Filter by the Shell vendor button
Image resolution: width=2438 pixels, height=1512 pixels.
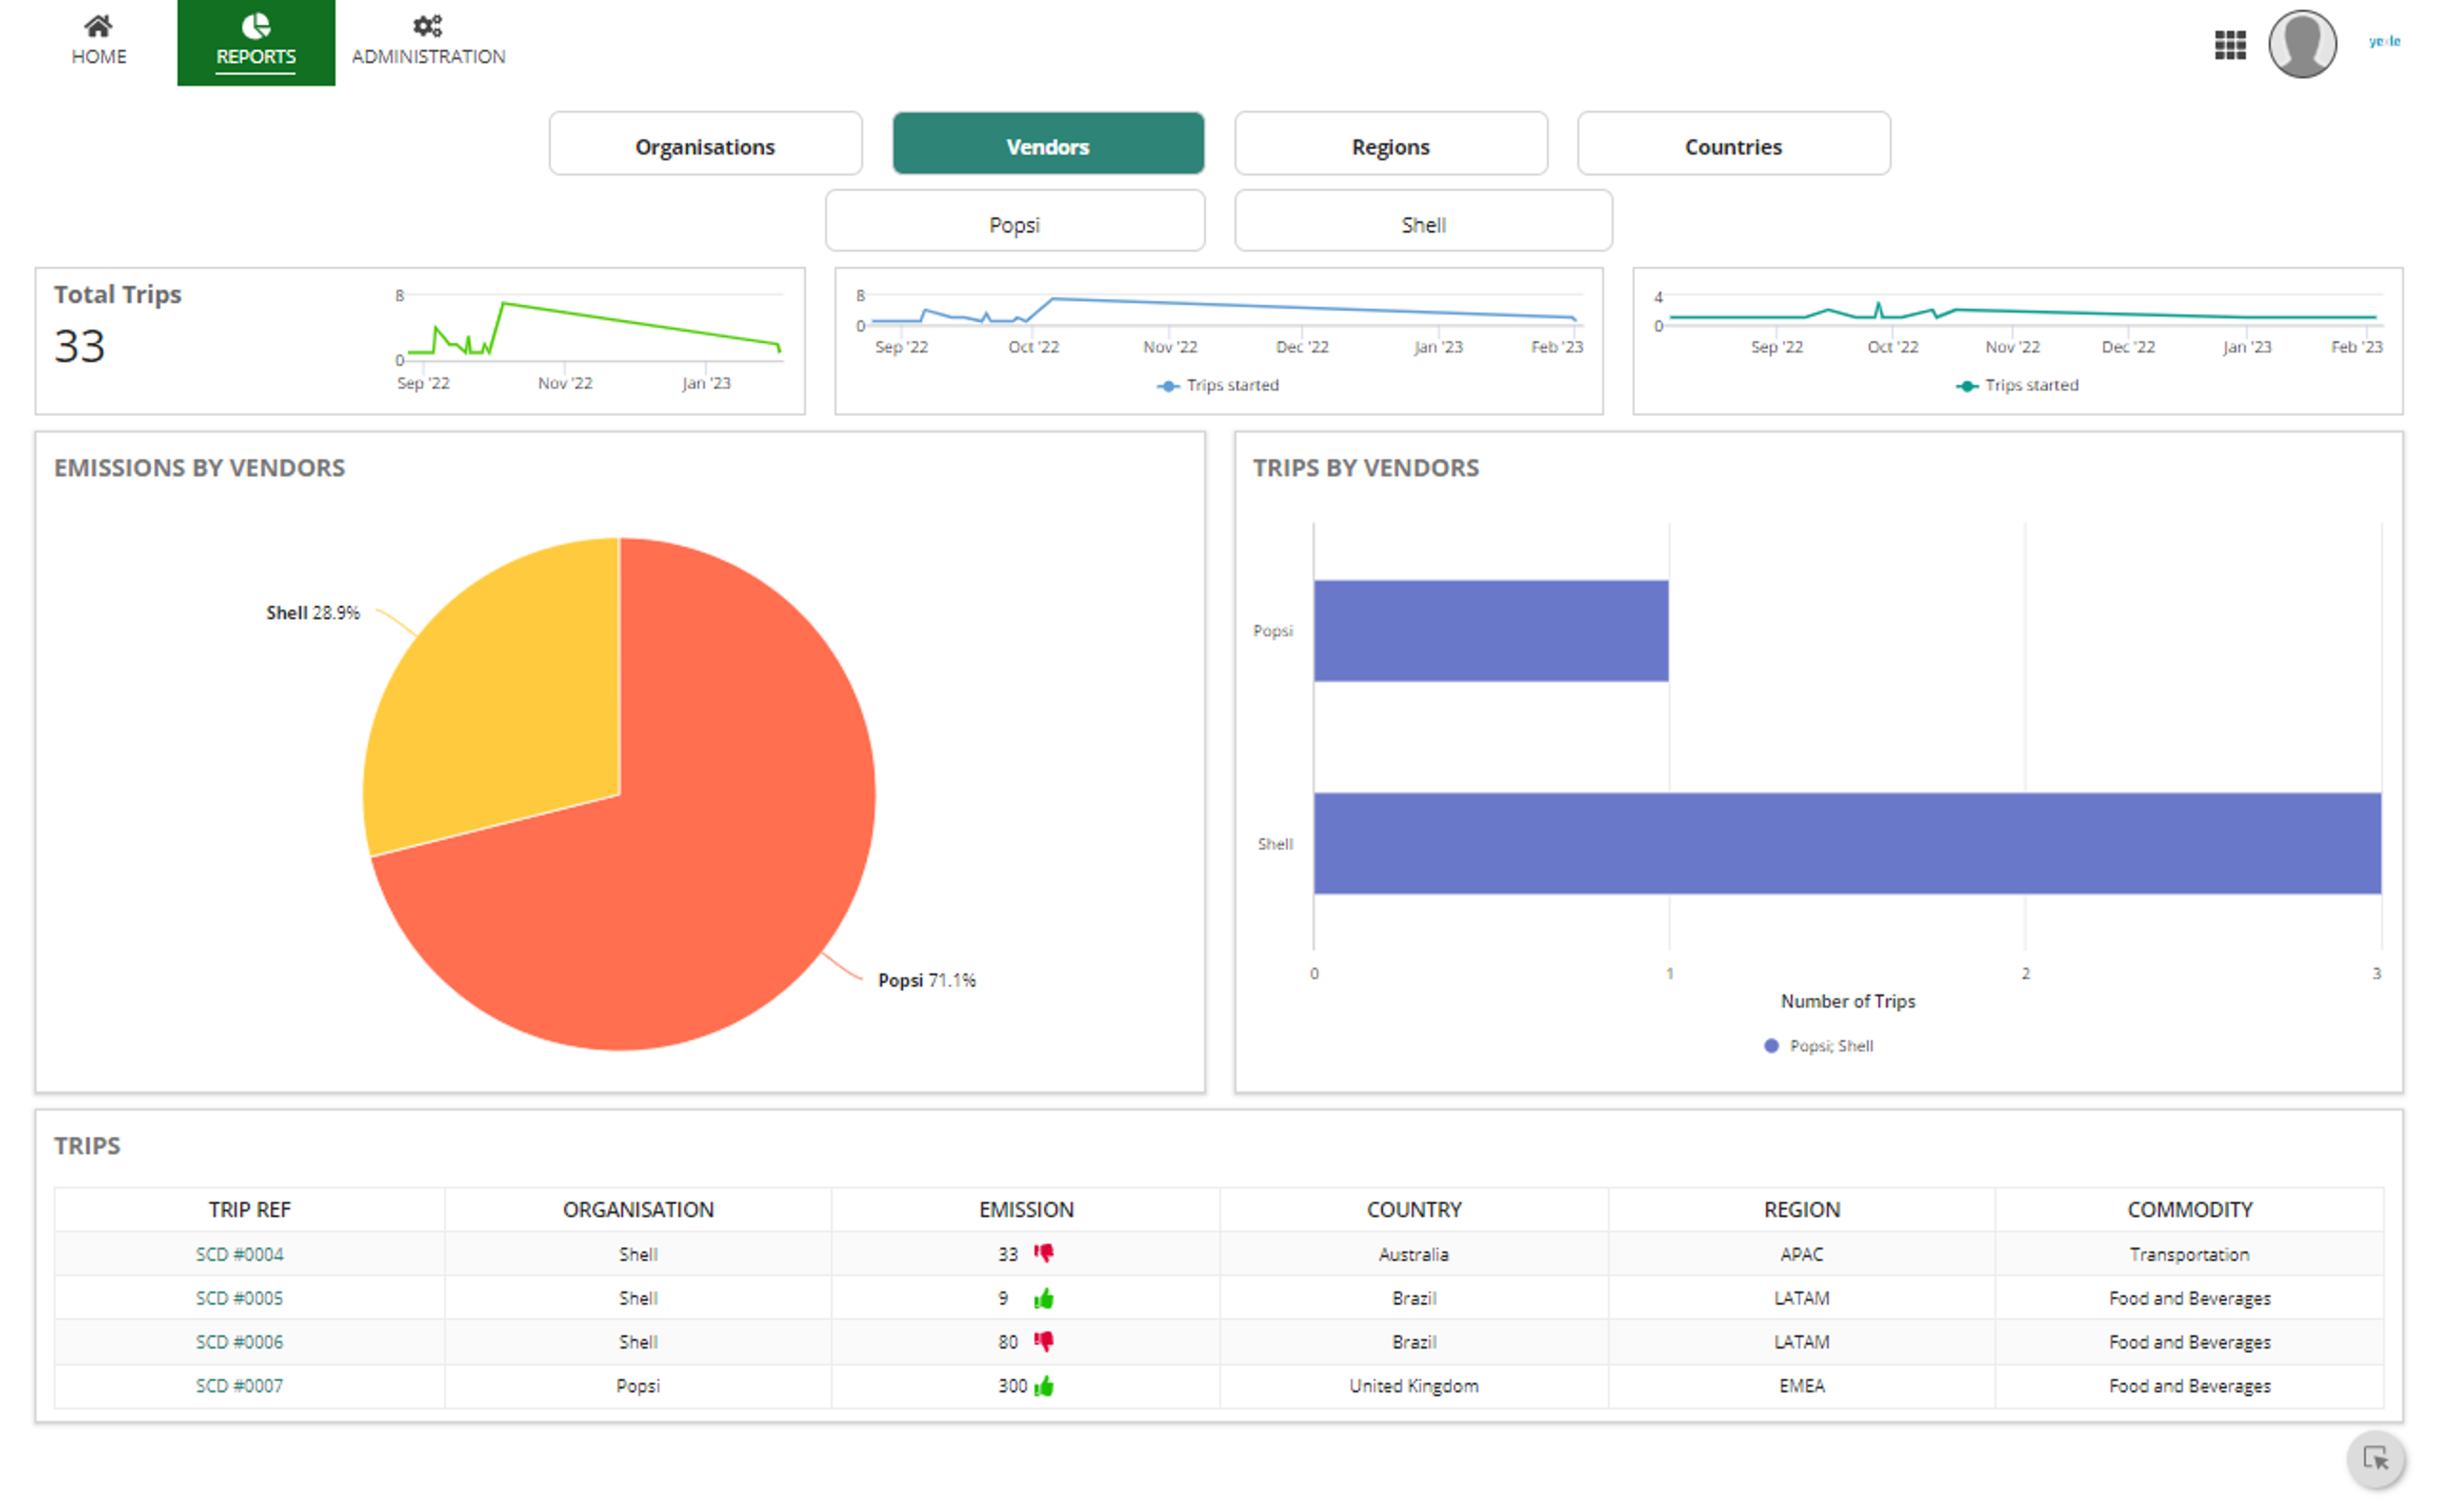coord(1423,221)
